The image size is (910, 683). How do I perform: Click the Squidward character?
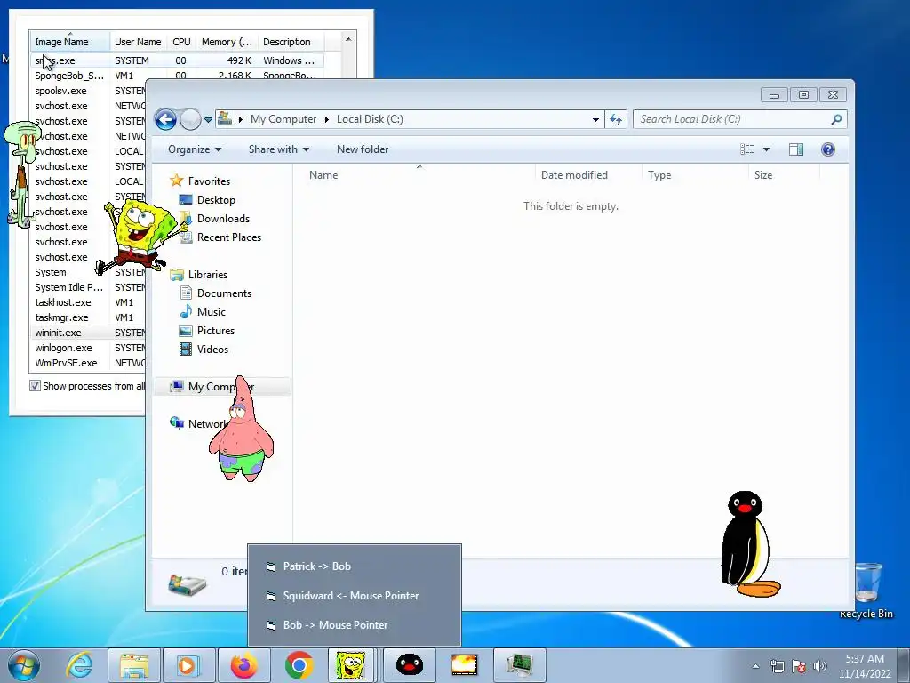tap(23, 174)
